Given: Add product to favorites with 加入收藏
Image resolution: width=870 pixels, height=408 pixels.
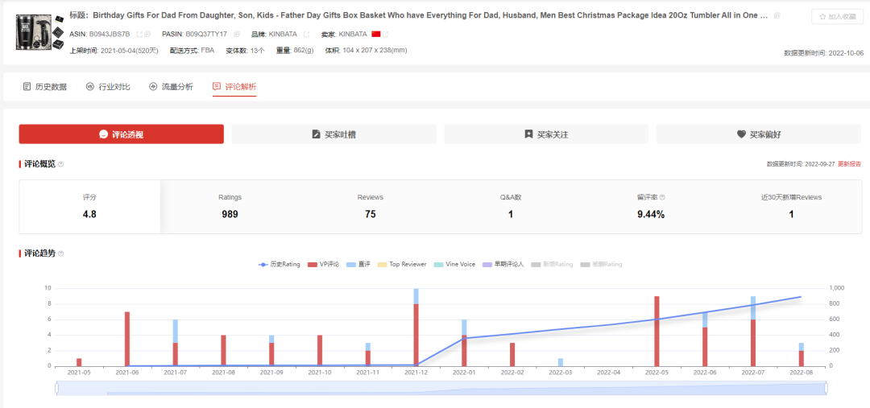Looking at the screenshot, I should point(836,17).
